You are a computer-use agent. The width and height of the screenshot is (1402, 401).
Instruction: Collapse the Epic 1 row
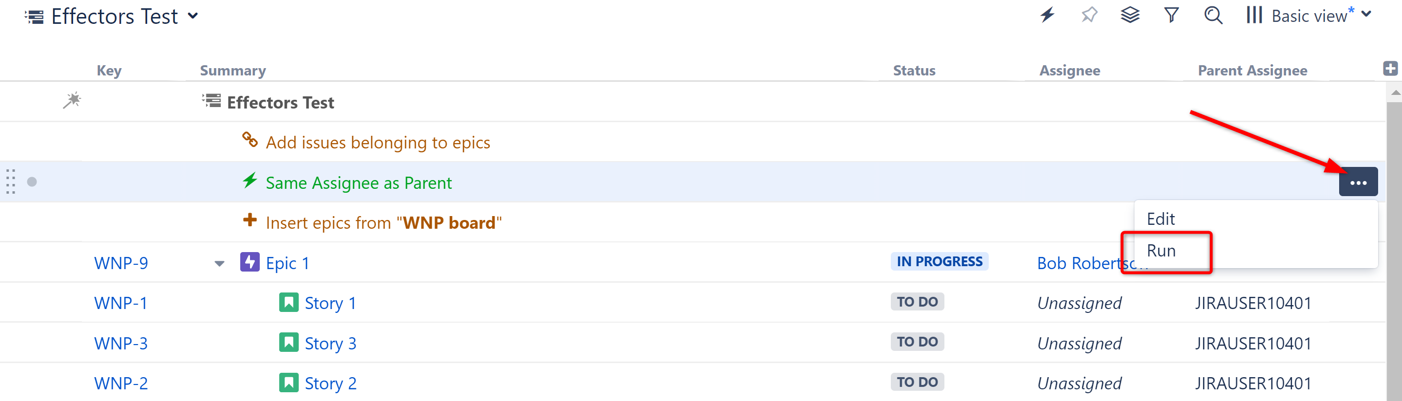coord(219,264)
